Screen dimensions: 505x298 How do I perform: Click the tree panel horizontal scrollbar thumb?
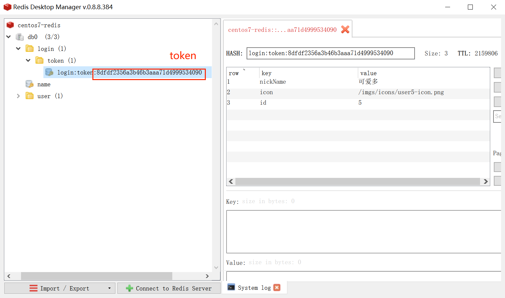coord(97,276)
